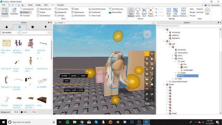Click the Explorer filter workspace field

[x=188, y=26]
